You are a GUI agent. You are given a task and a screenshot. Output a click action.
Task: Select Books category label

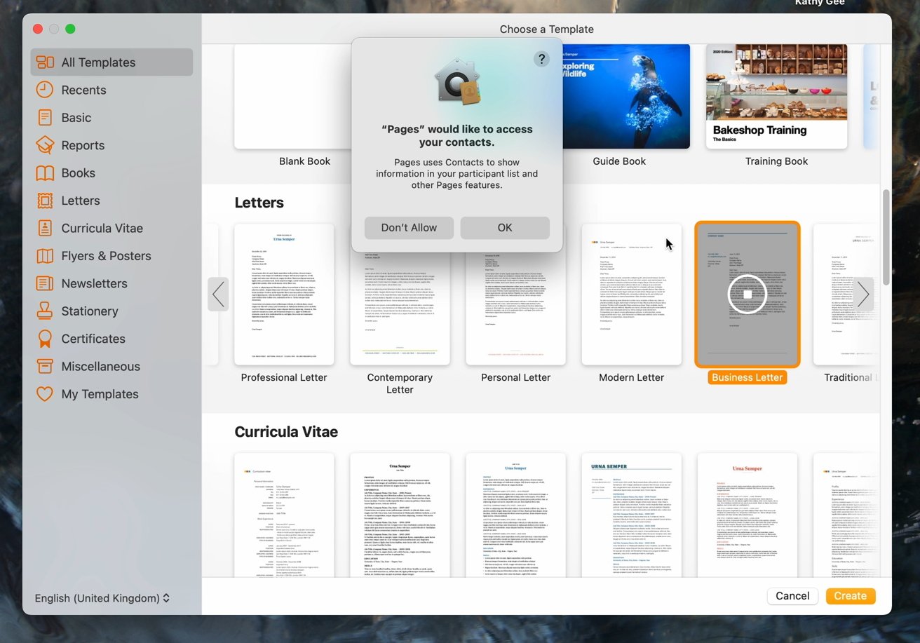click(78, 173)
